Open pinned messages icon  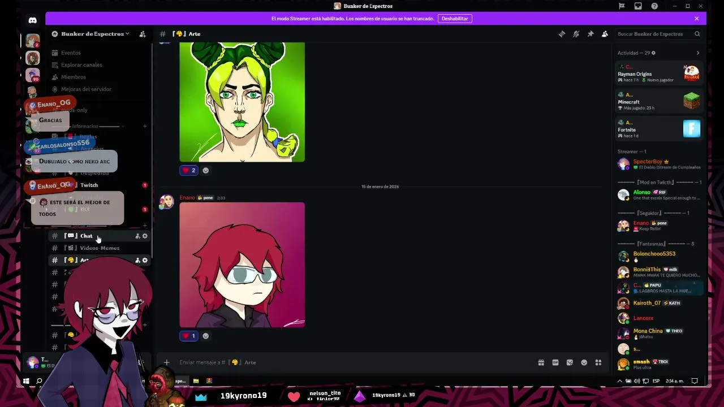pyautogui.click(x=591, y=34)
